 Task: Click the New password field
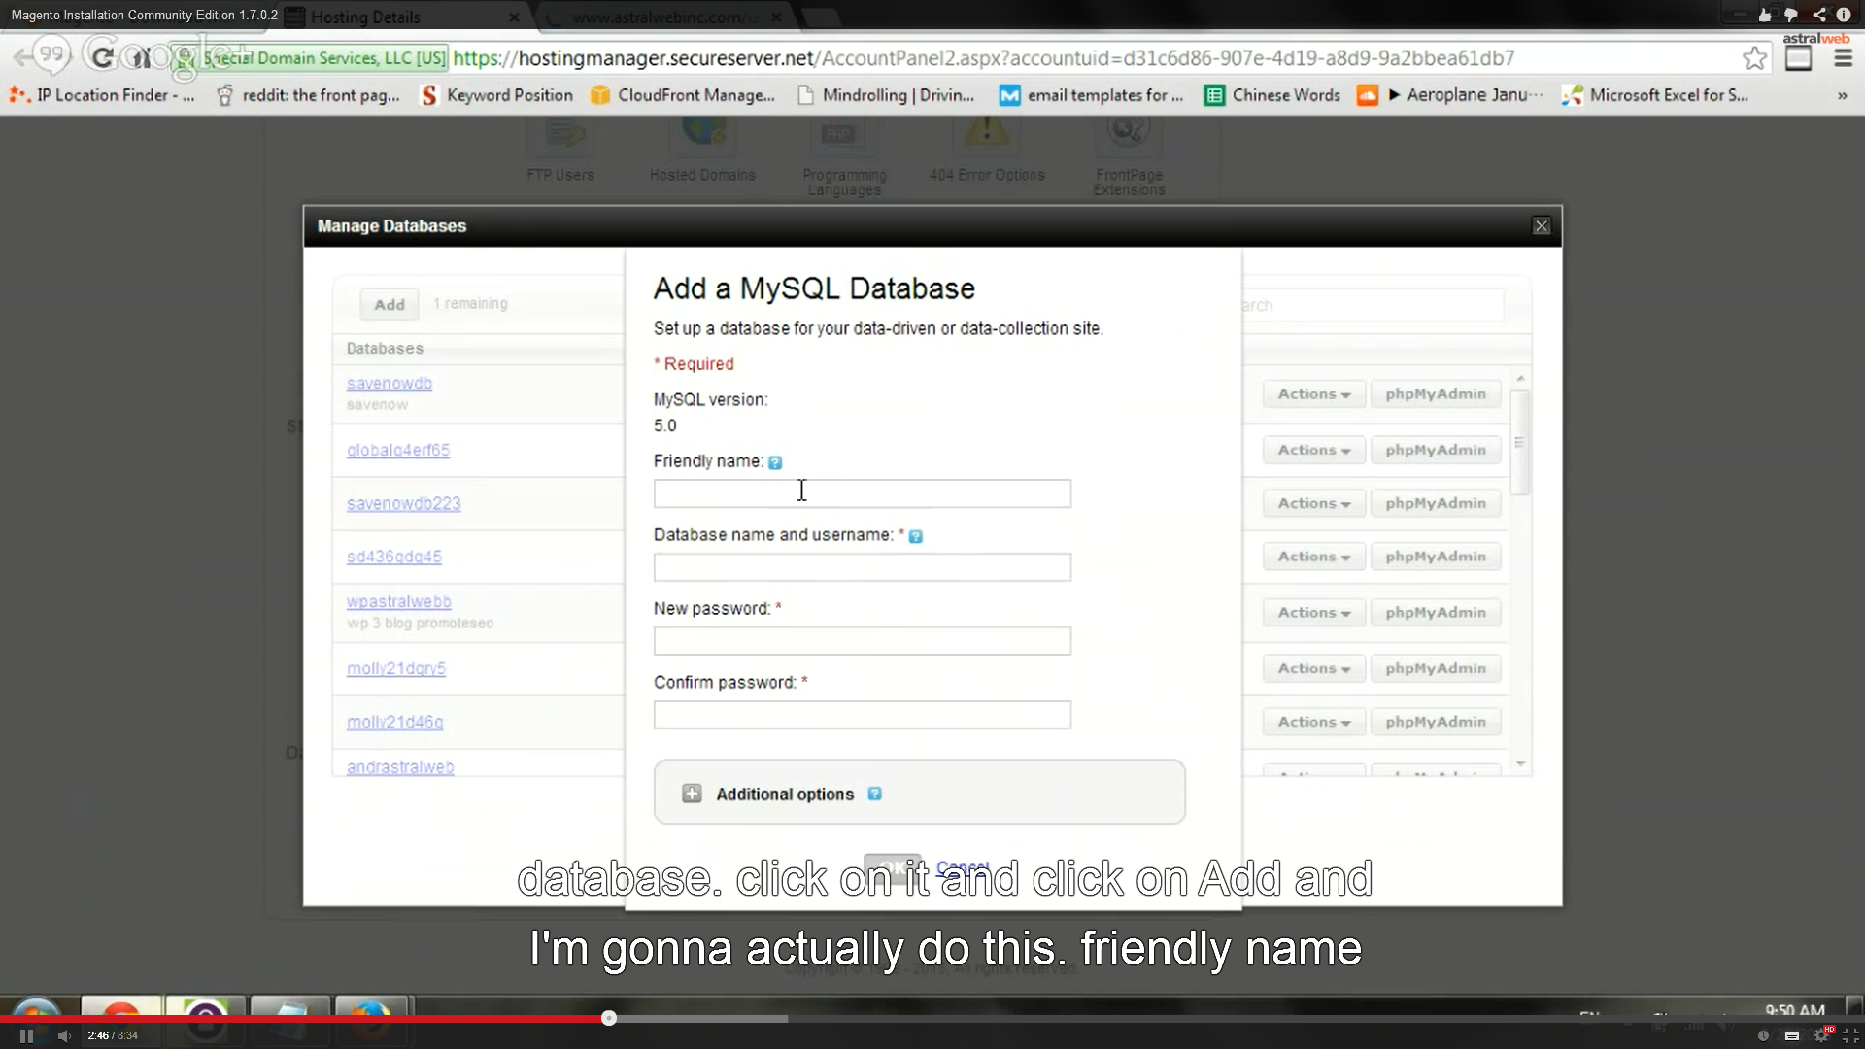(862, 641)
